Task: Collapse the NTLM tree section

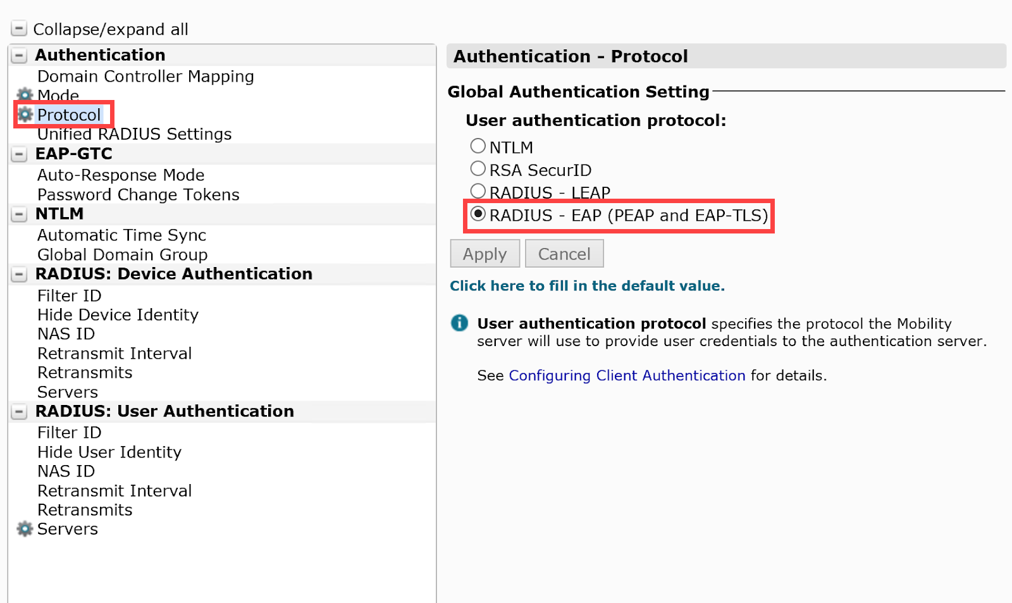Action: click(19, 214)
